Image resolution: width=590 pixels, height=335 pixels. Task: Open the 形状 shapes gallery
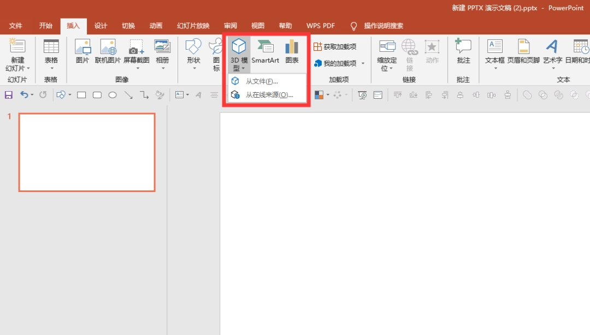(193, 53)
